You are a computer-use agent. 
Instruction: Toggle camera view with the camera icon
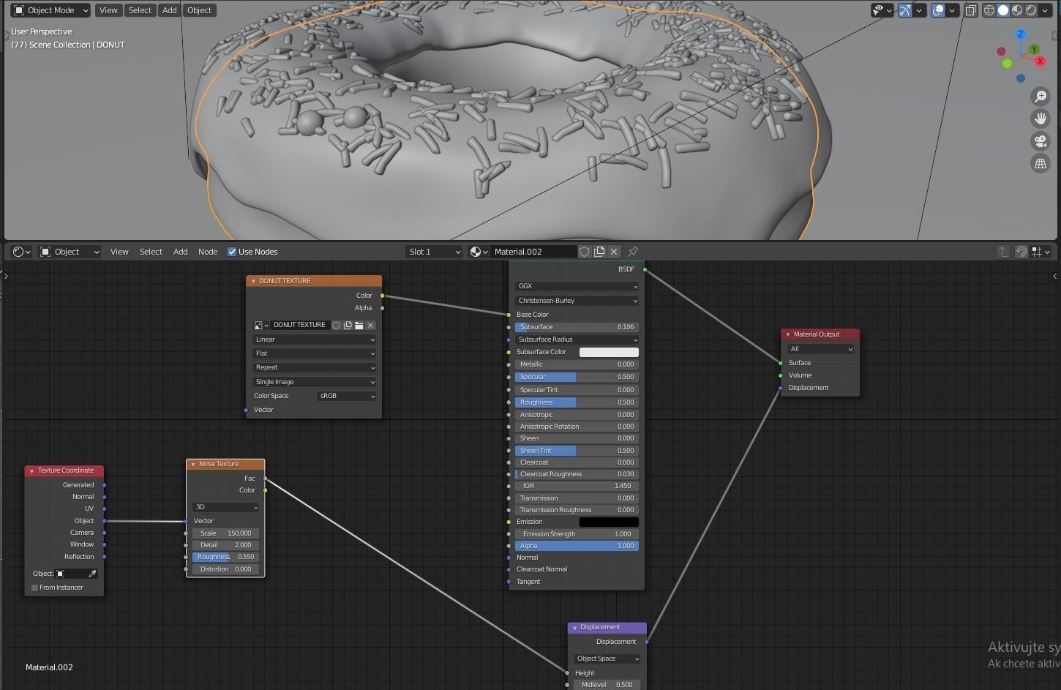point(1041,141)
